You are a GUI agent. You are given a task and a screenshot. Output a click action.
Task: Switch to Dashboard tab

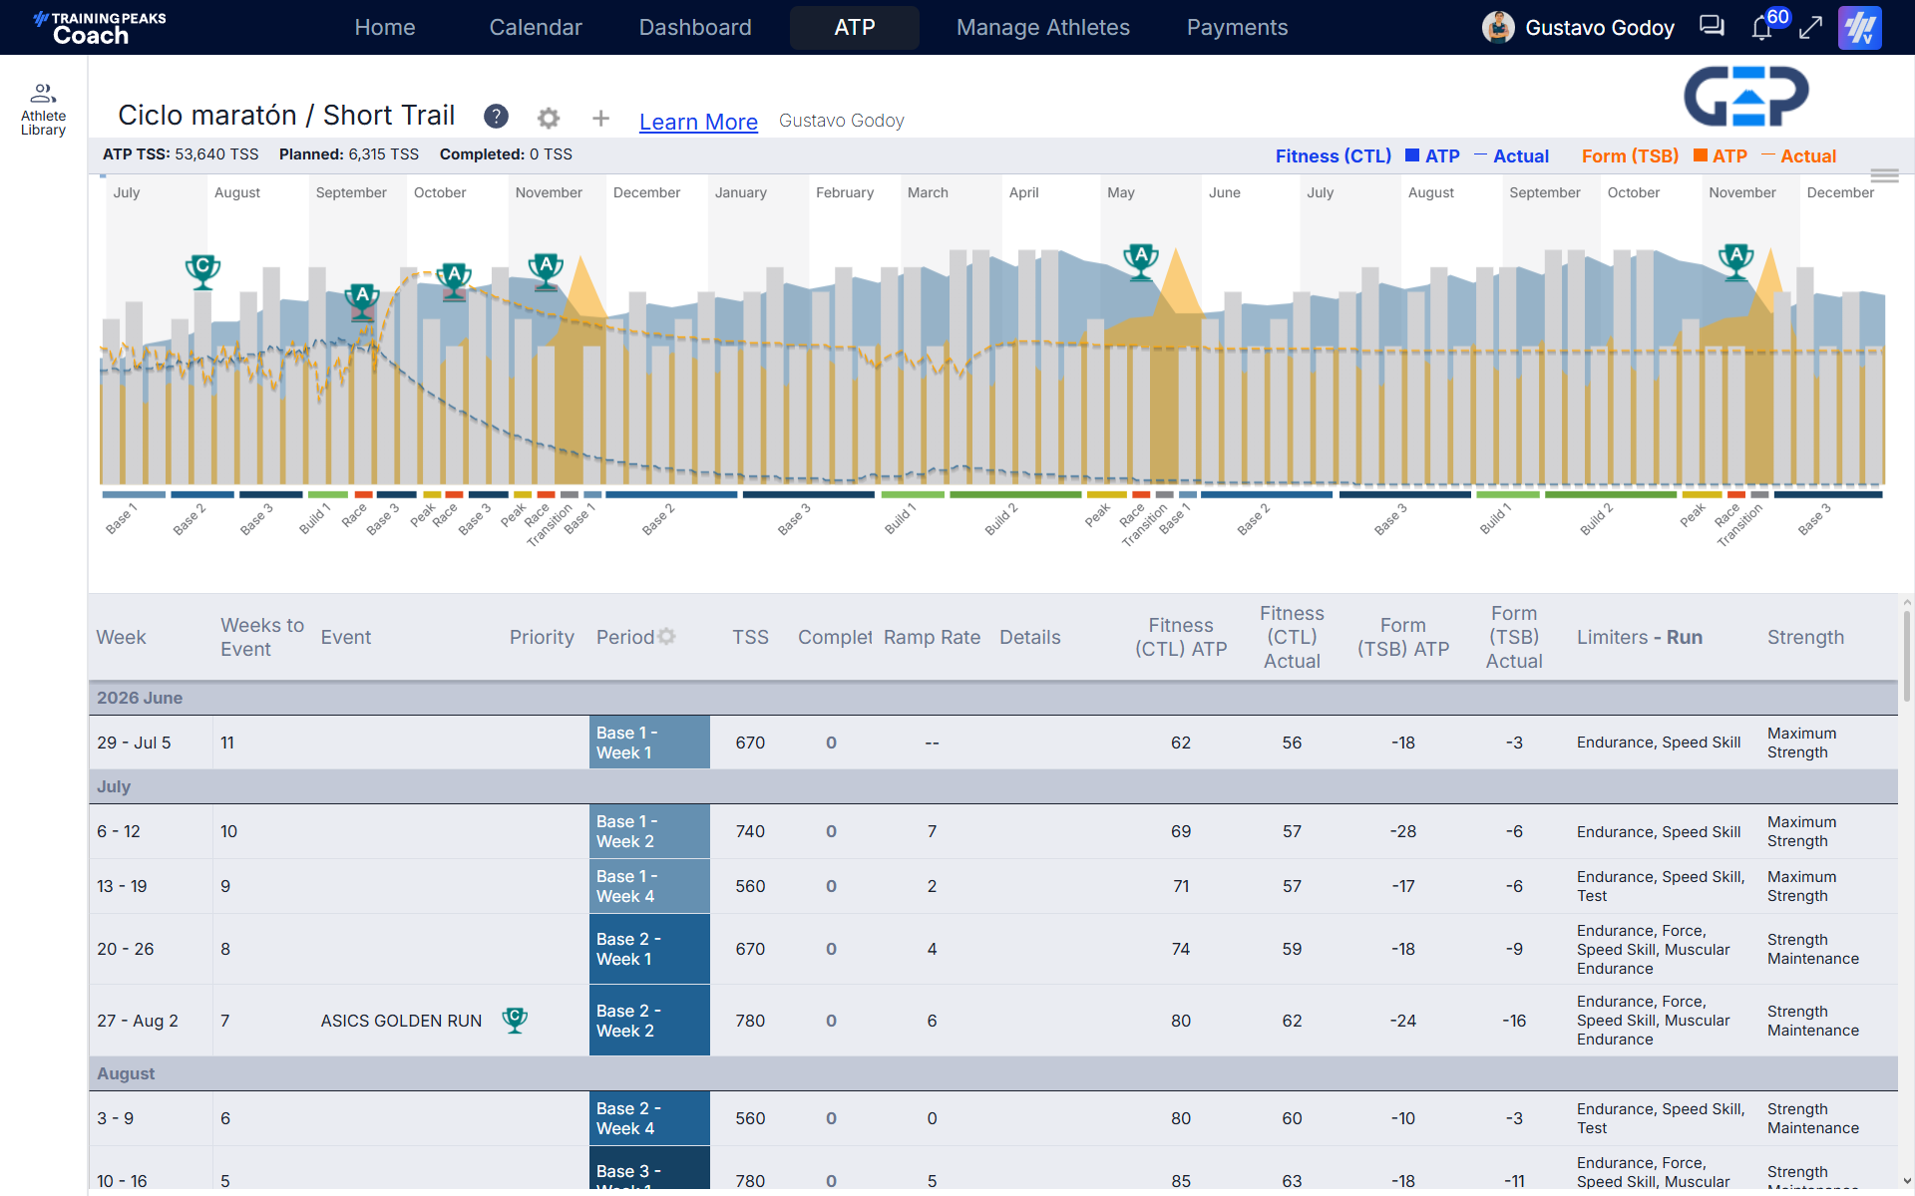point(695,28)
